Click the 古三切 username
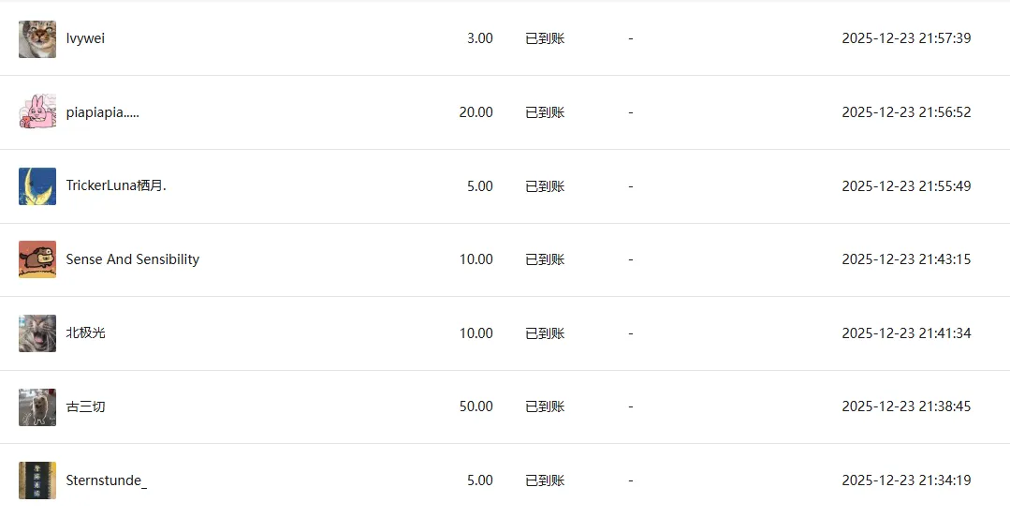The image size is (1010, 517). coord(86,406)
